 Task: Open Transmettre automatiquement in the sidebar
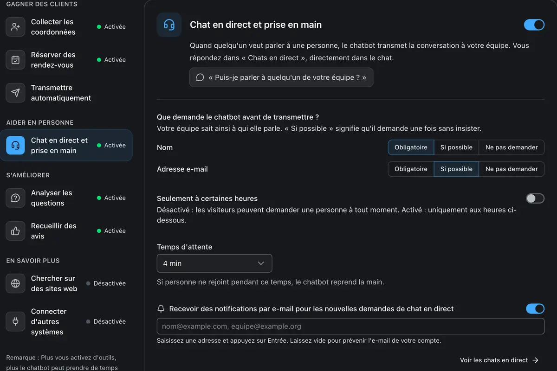66,93
